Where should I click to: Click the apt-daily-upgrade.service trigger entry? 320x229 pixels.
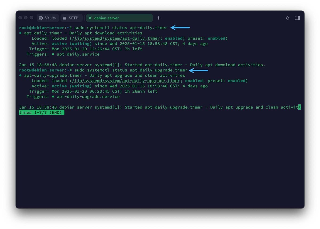pyautogui.click(x=88, y=97)
